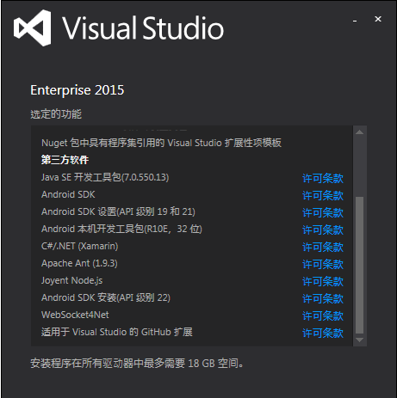
Task: Open license terms for Android SDK 安装 (API 级别 22)
Action: [323, 298]
